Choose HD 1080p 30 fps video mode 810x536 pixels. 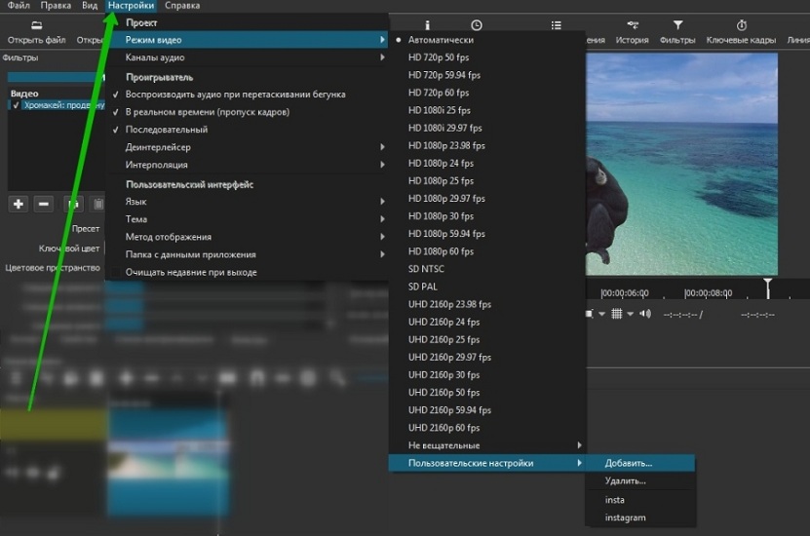point(444,216)
